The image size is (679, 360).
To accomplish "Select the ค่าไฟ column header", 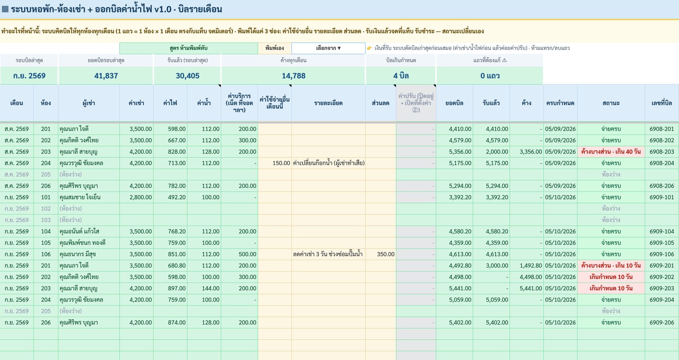I will tap(170, 103).
